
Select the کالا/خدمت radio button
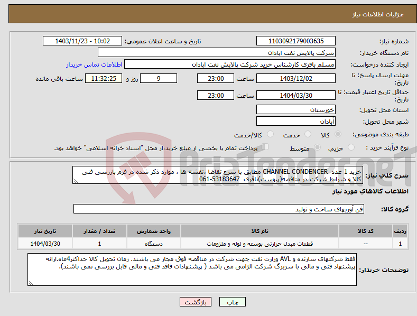270,134
